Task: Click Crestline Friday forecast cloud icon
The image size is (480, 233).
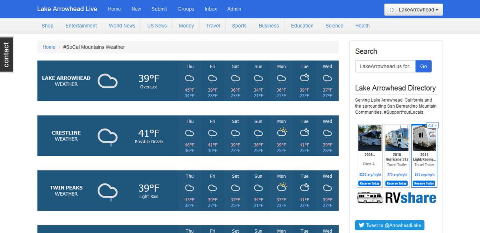Action: click(212, 133)
